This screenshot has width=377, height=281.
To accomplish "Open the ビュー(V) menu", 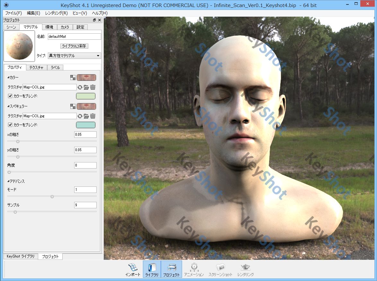I will [x=80, y=13].
